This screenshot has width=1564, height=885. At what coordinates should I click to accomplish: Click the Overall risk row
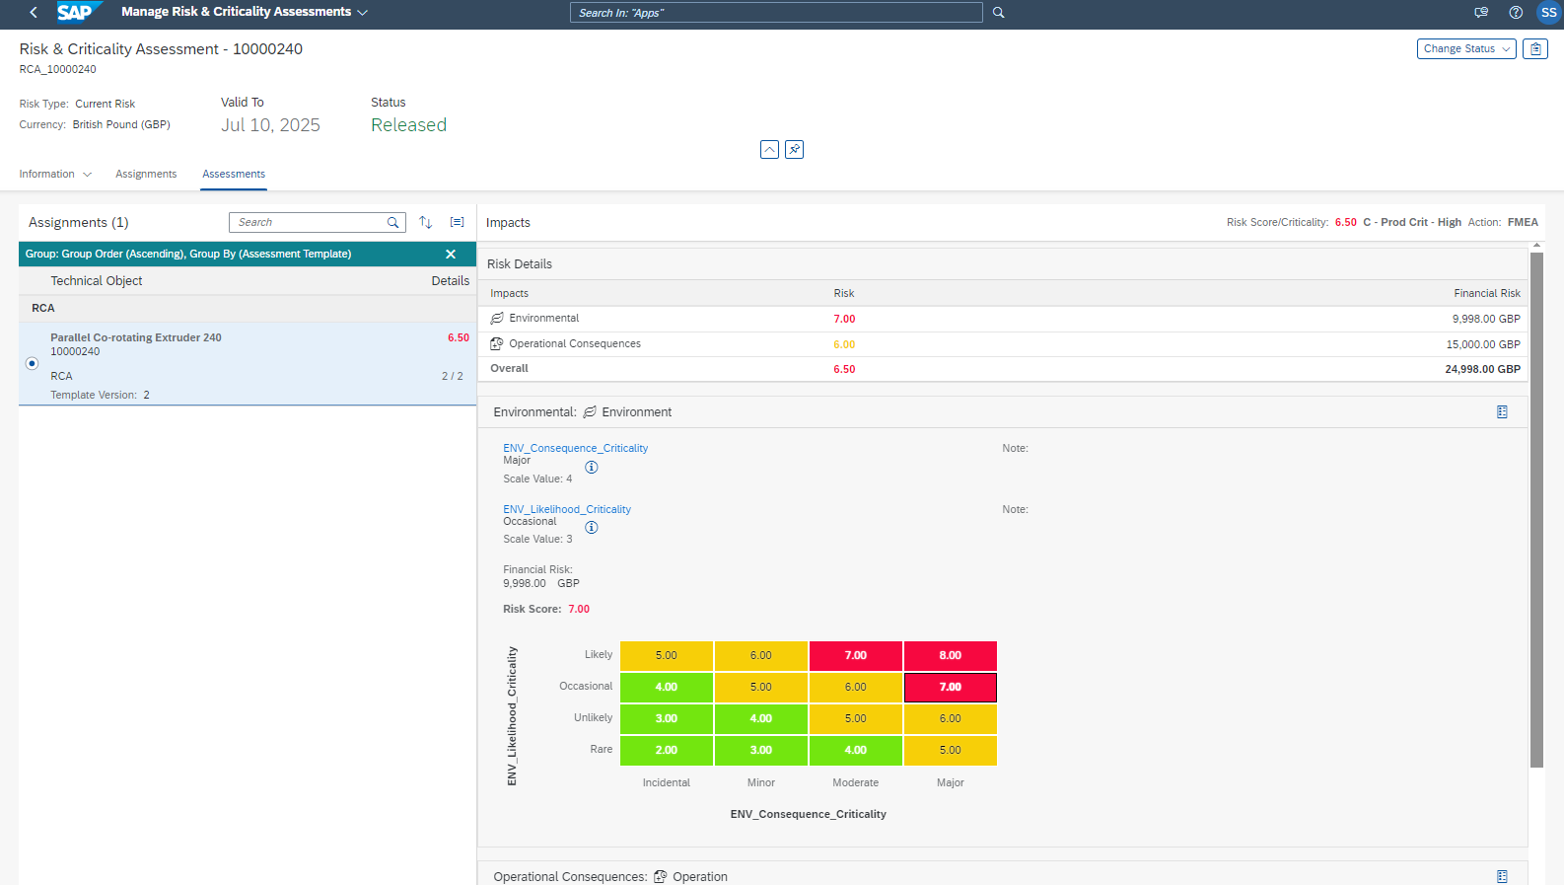pyautogui.click(x=1005, y=369)
